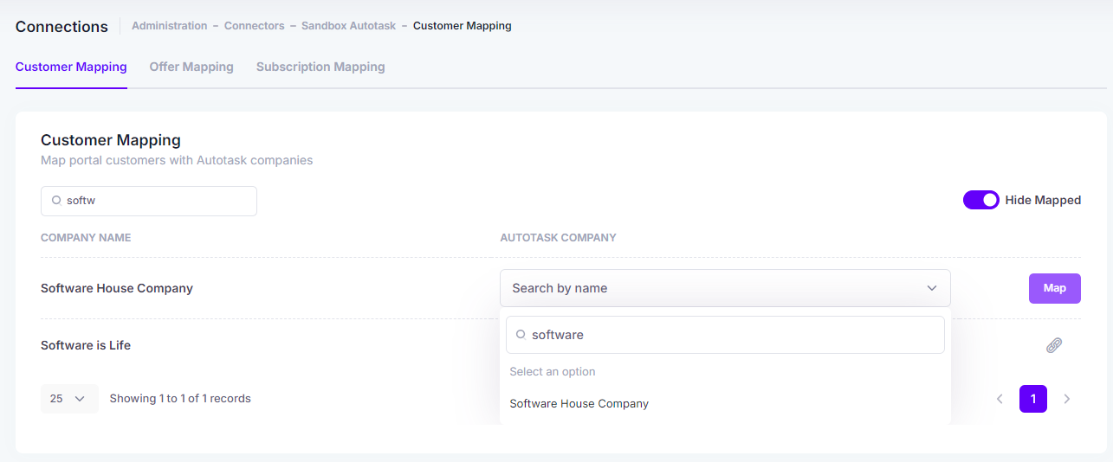
Task: Open the 25 records-per-page selector
Action: click(69, 399)
